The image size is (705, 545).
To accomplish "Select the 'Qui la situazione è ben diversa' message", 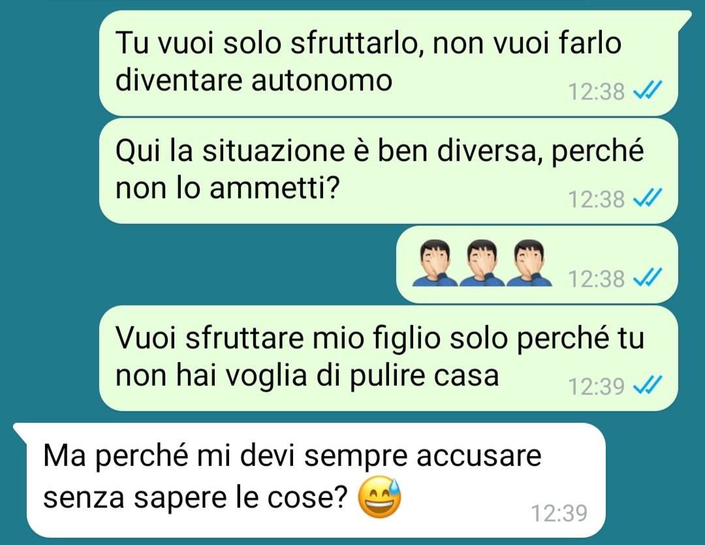I will click(388, 171).
